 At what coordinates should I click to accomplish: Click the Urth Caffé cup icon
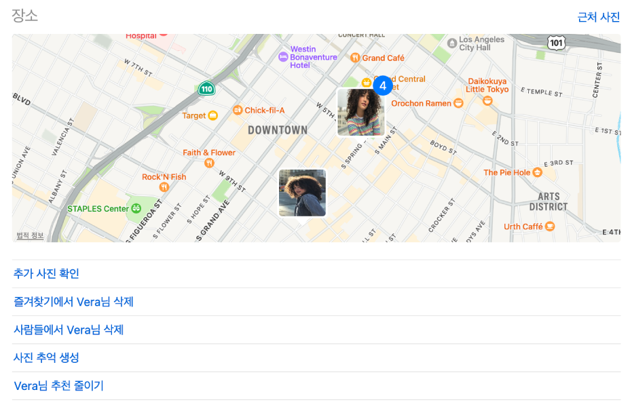(550, 227)
